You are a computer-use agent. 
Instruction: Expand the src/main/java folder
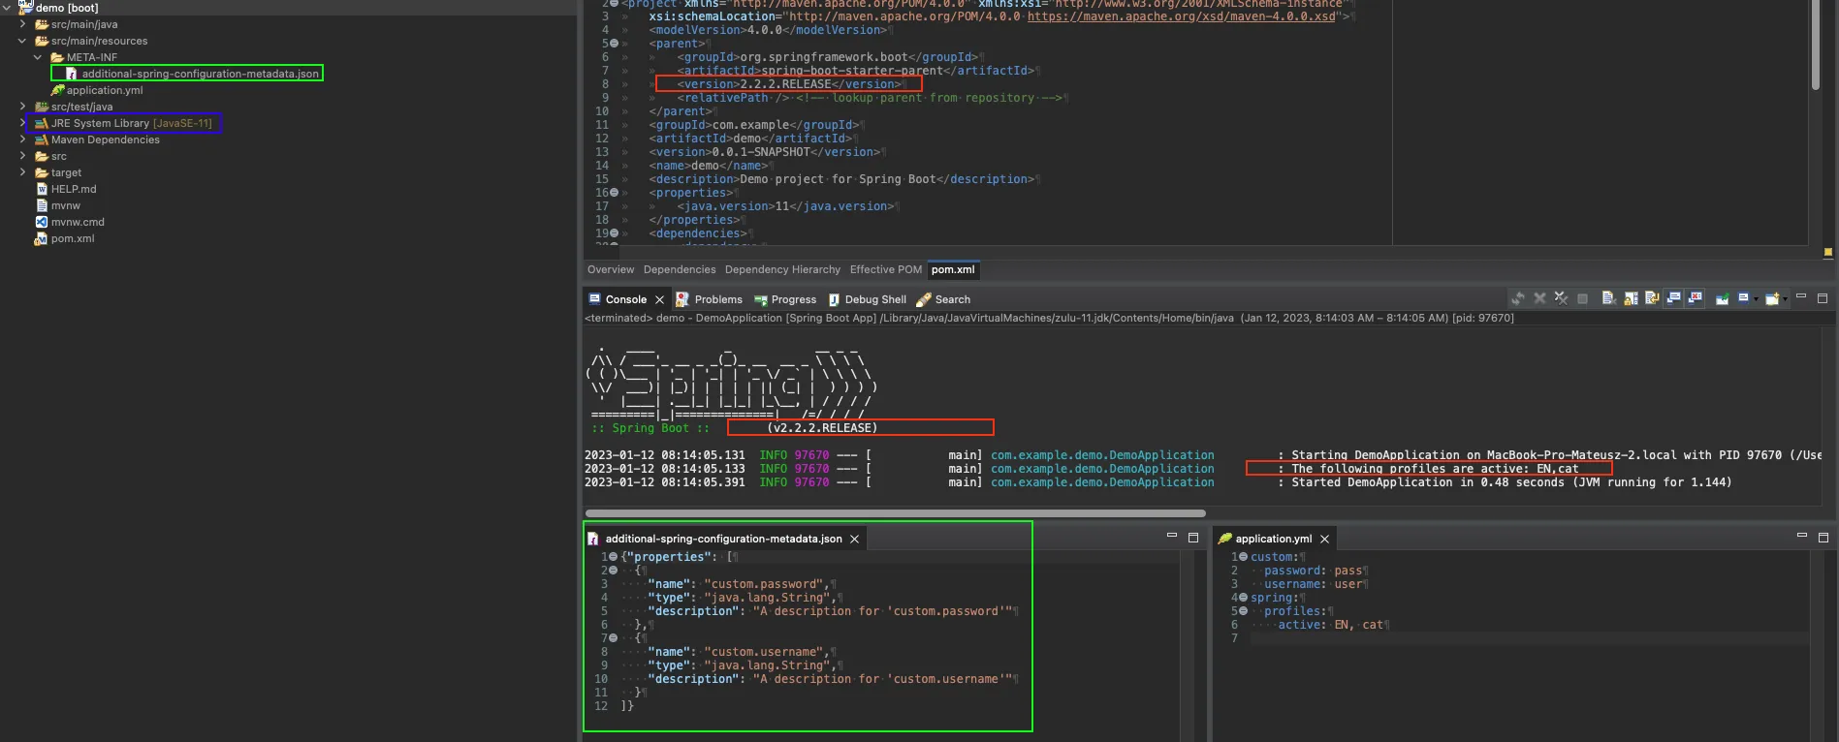[22, 24]
